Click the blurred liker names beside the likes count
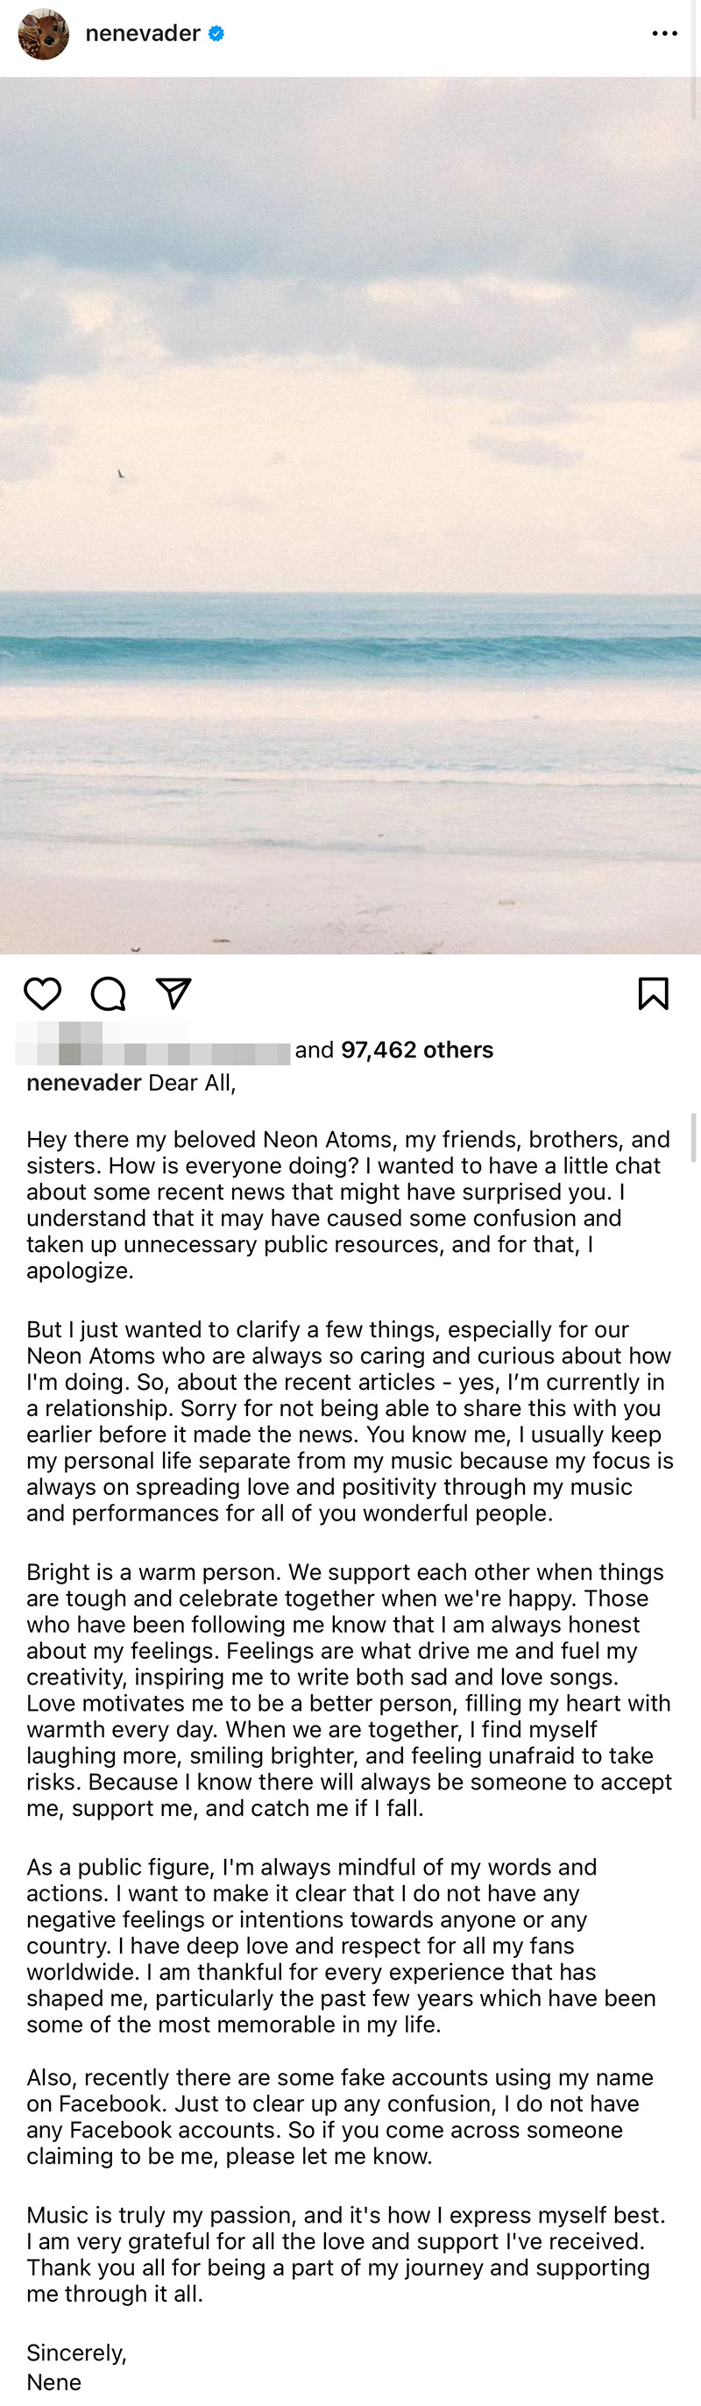The height and width of the screenshot is (2406, 701). pyautogui.click(x=153, y=1046)
